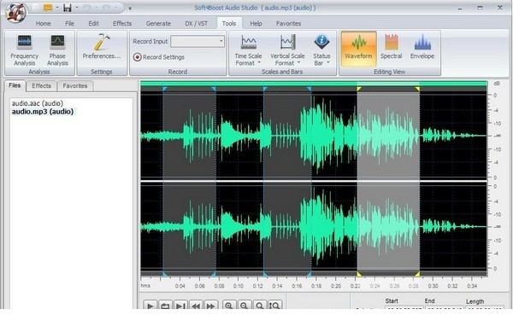
Task: Click the yellow Open folder icon
Action: pyautogui.click(x=48, y=7)
